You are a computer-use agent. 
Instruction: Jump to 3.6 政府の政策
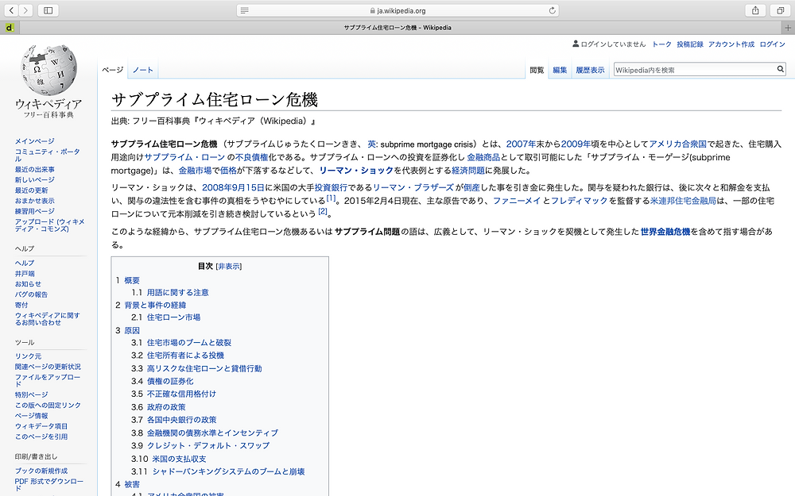[x=158, y=407]
